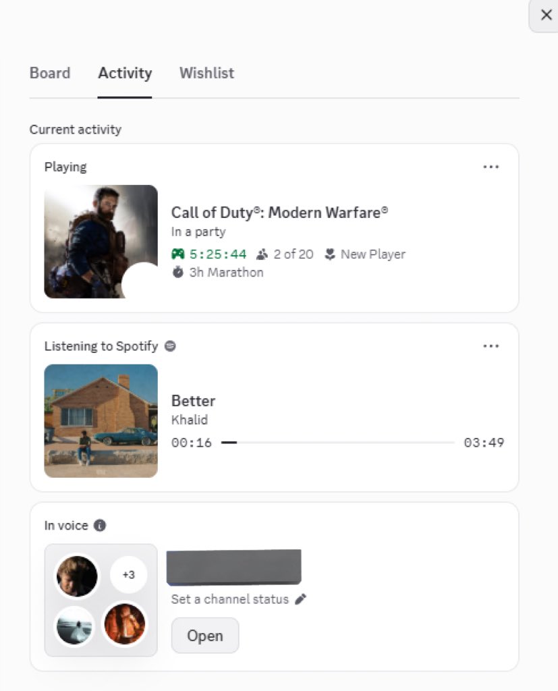Click the green controller playtime icon
The height and width of the screenshot is (691, 558).
click(177, 254)
